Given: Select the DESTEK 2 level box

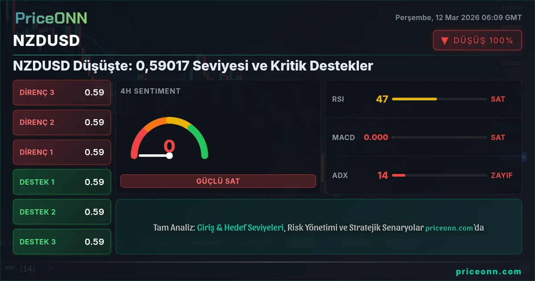Looking at the screenshot, I should (x=62, y=212).
